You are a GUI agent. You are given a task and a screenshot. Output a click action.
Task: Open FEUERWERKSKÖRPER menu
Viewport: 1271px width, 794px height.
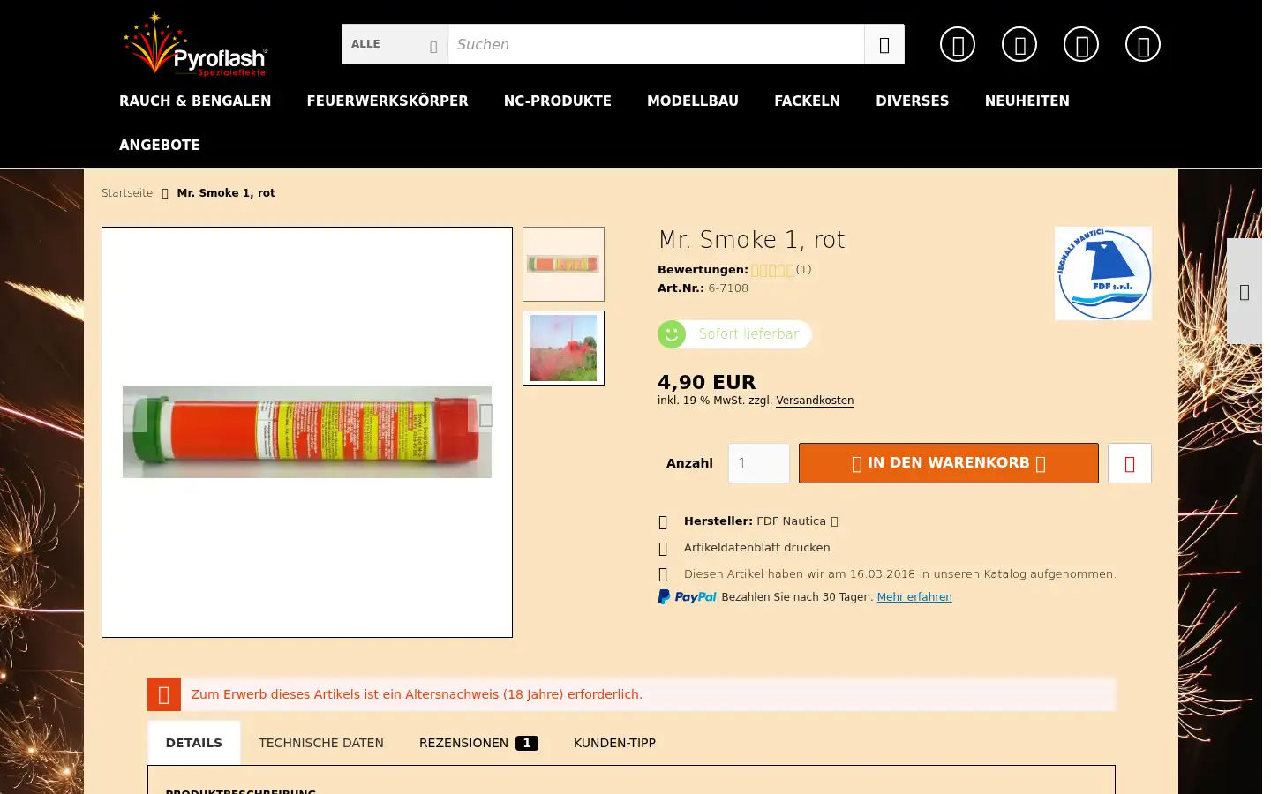[387, 101]
